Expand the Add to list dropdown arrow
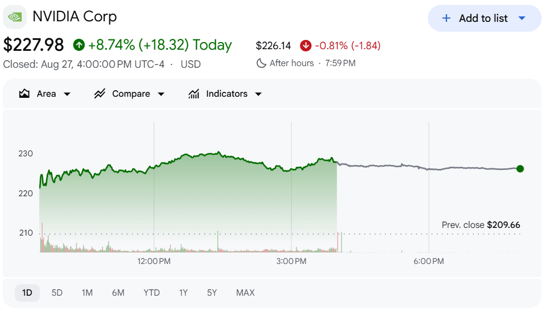This screenshot has width=552, height=317. [522, 19]
